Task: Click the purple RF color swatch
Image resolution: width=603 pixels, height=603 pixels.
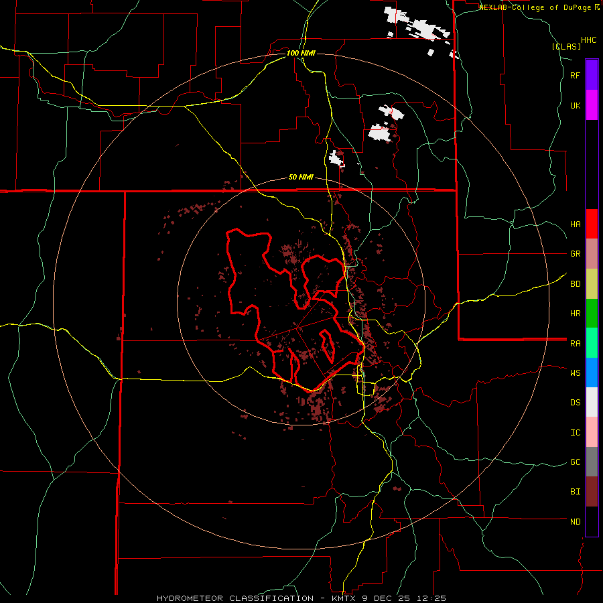Action: (592, 74)
